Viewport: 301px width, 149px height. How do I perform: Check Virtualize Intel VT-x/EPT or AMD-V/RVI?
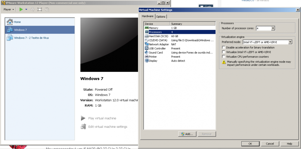(x=224, y=52)
